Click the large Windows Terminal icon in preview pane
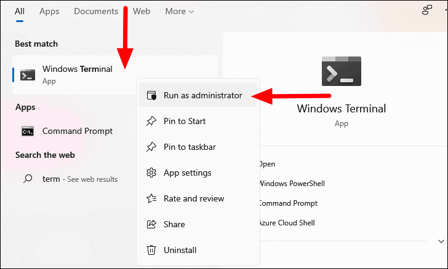Viewport: 448px width, 269px height. pyautogui.click(x=342, y=71)
